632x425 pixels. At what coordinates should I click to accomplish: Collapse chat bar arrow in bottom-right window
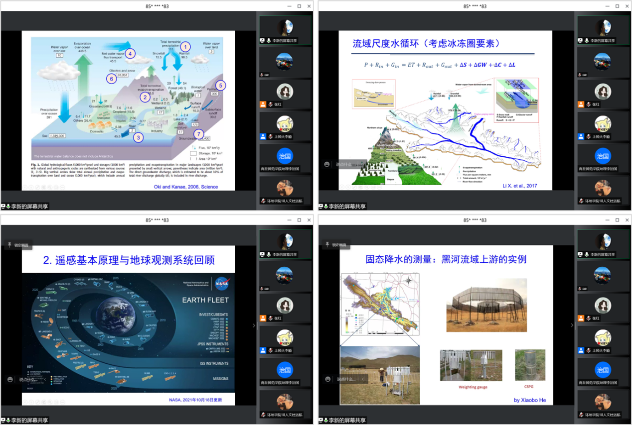364,379
